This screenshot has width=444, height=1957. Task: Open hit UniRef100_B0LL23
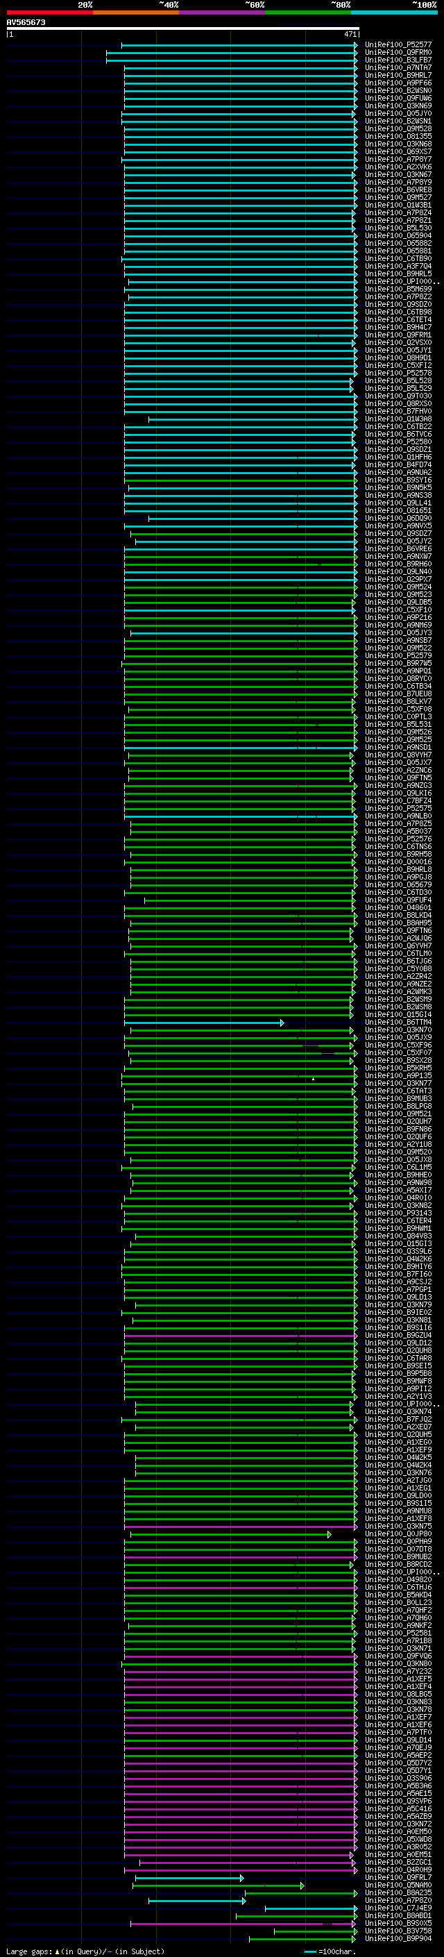pos(398,1602)
